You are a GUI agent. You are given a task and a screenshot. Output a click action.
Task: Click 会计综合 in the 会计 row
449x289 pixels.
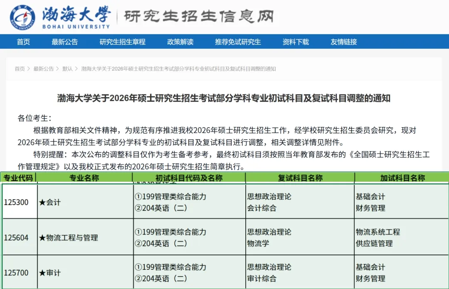[262, 208]
